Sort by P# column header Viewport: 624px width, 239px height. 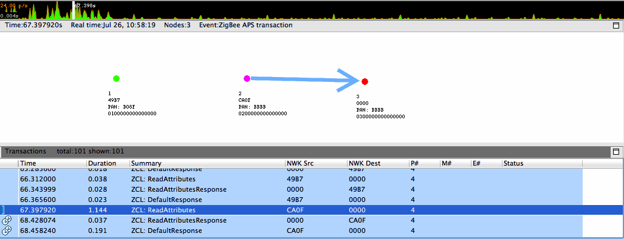425,163
